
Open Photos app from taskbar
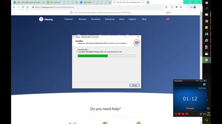coord(207,53)
